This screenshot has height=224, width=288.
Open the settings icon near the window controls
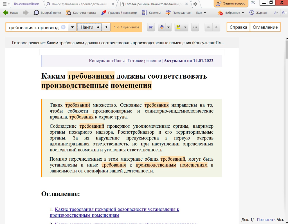click(x=253, y=3)
